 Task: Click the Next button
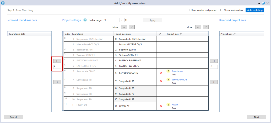pyautogui.click(x=256, y=117)
